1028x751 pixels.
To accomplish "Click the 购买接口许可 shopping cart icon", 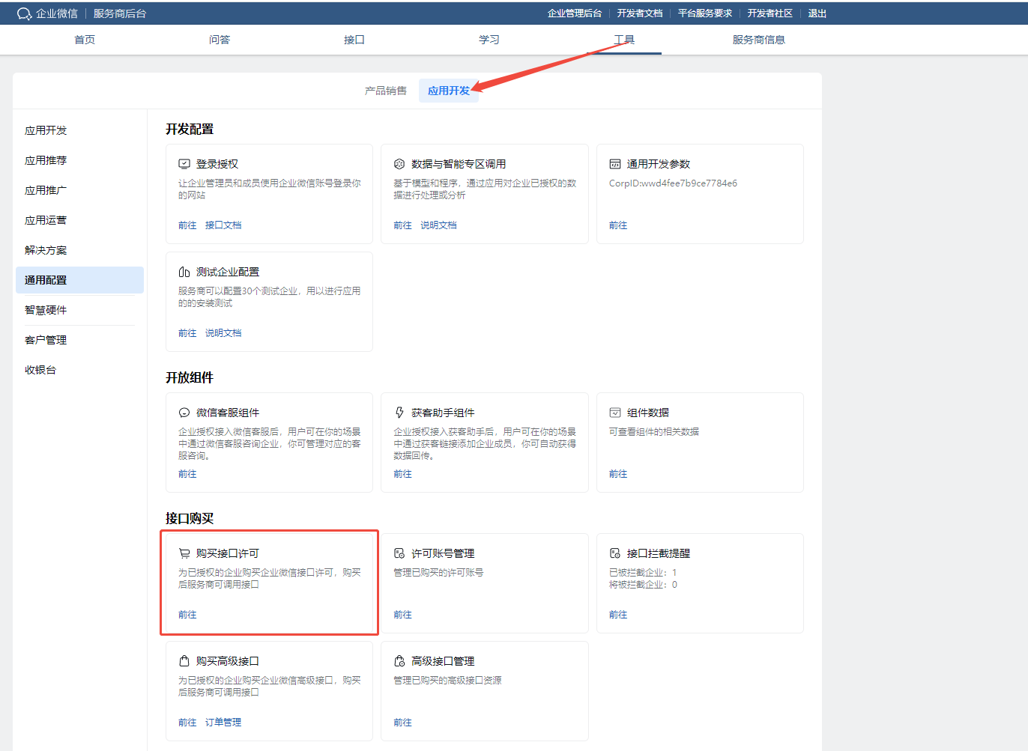I will click(184, 553).
